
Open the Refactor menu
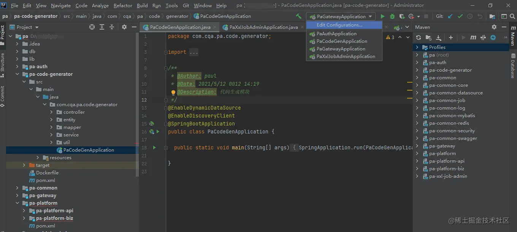(123, 5)
